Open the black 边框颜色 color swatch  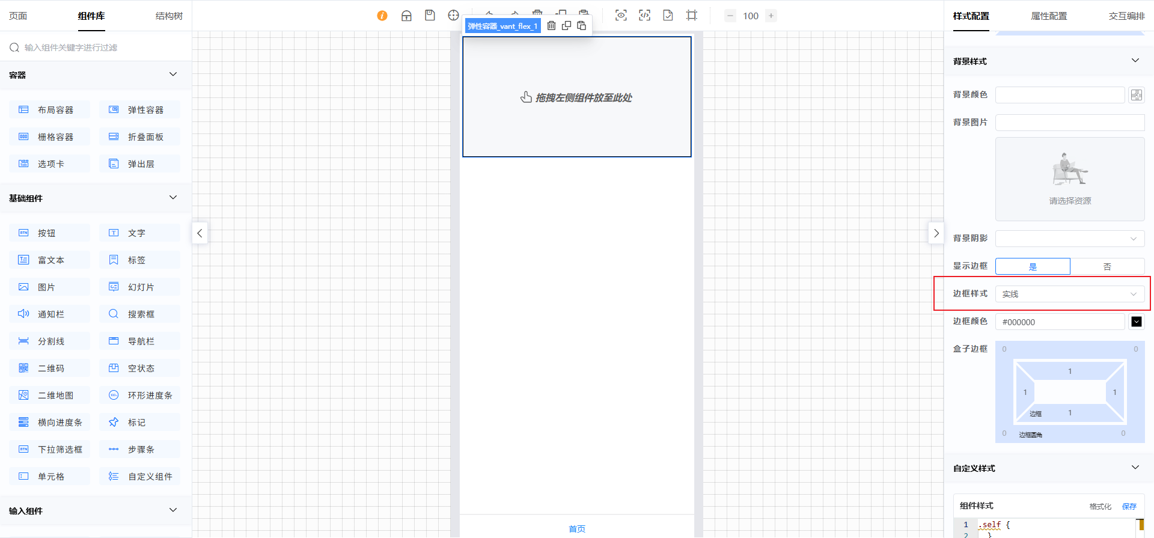point(1136,322)
